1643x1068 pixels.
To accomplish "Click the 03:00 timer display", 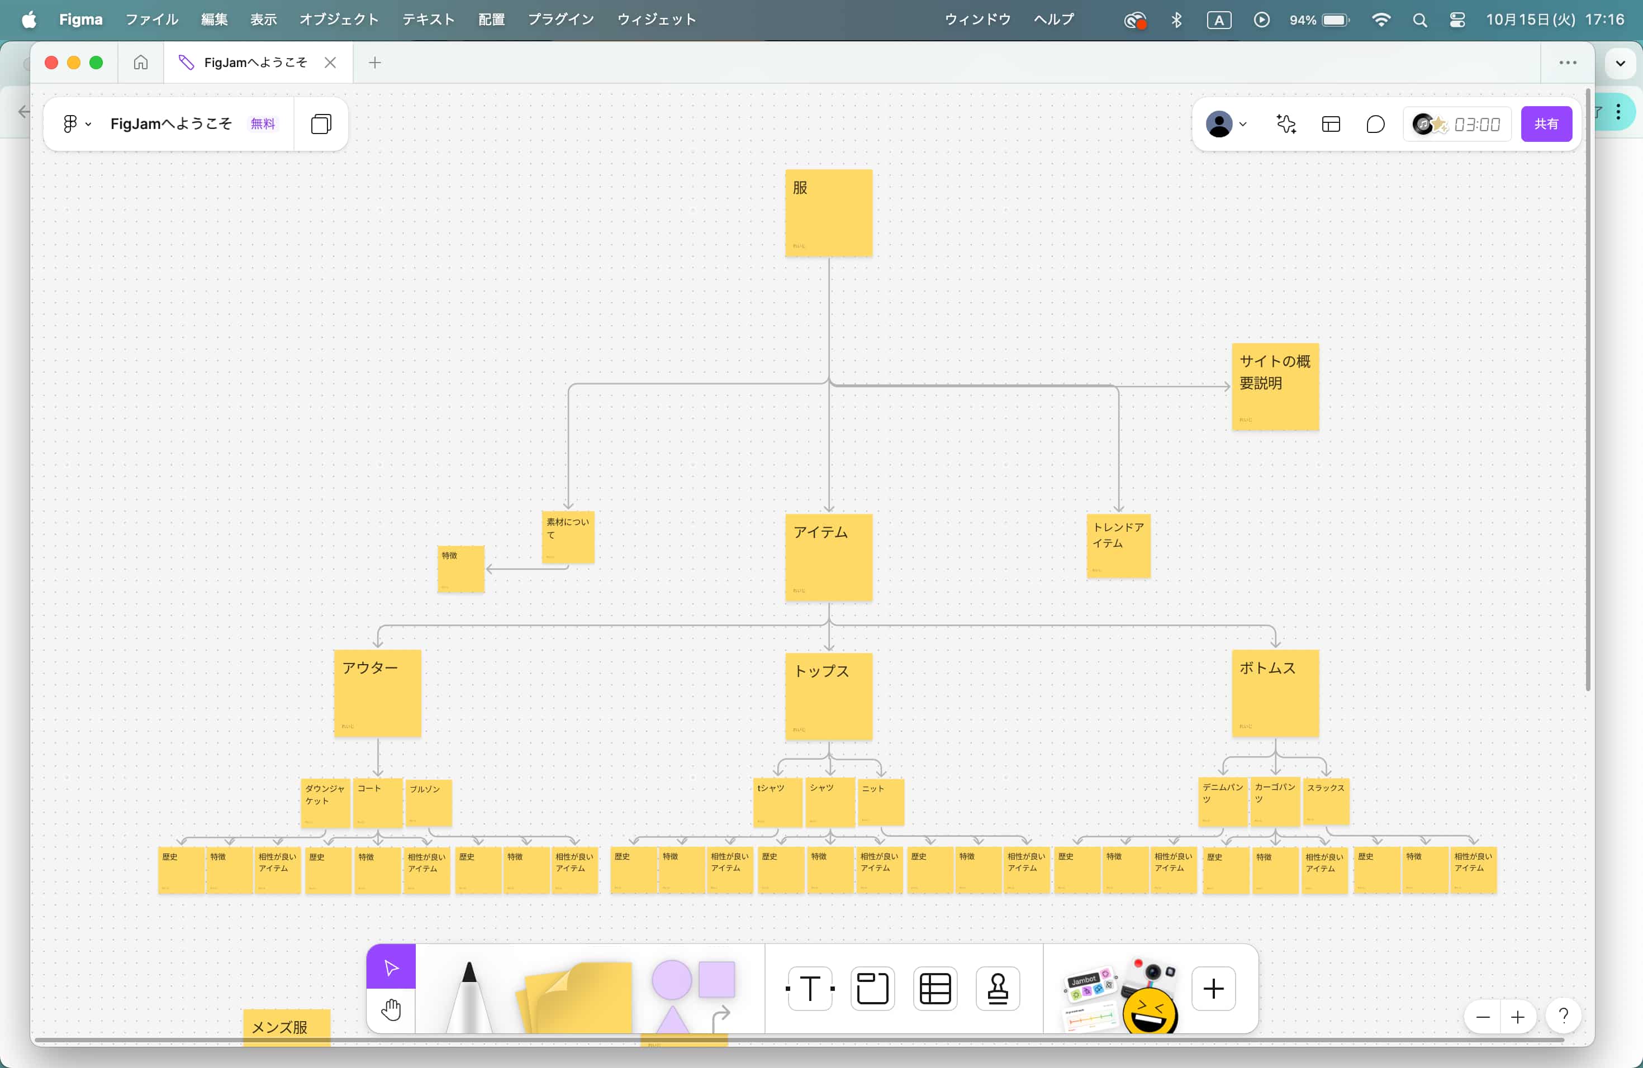I will 1476,124.
